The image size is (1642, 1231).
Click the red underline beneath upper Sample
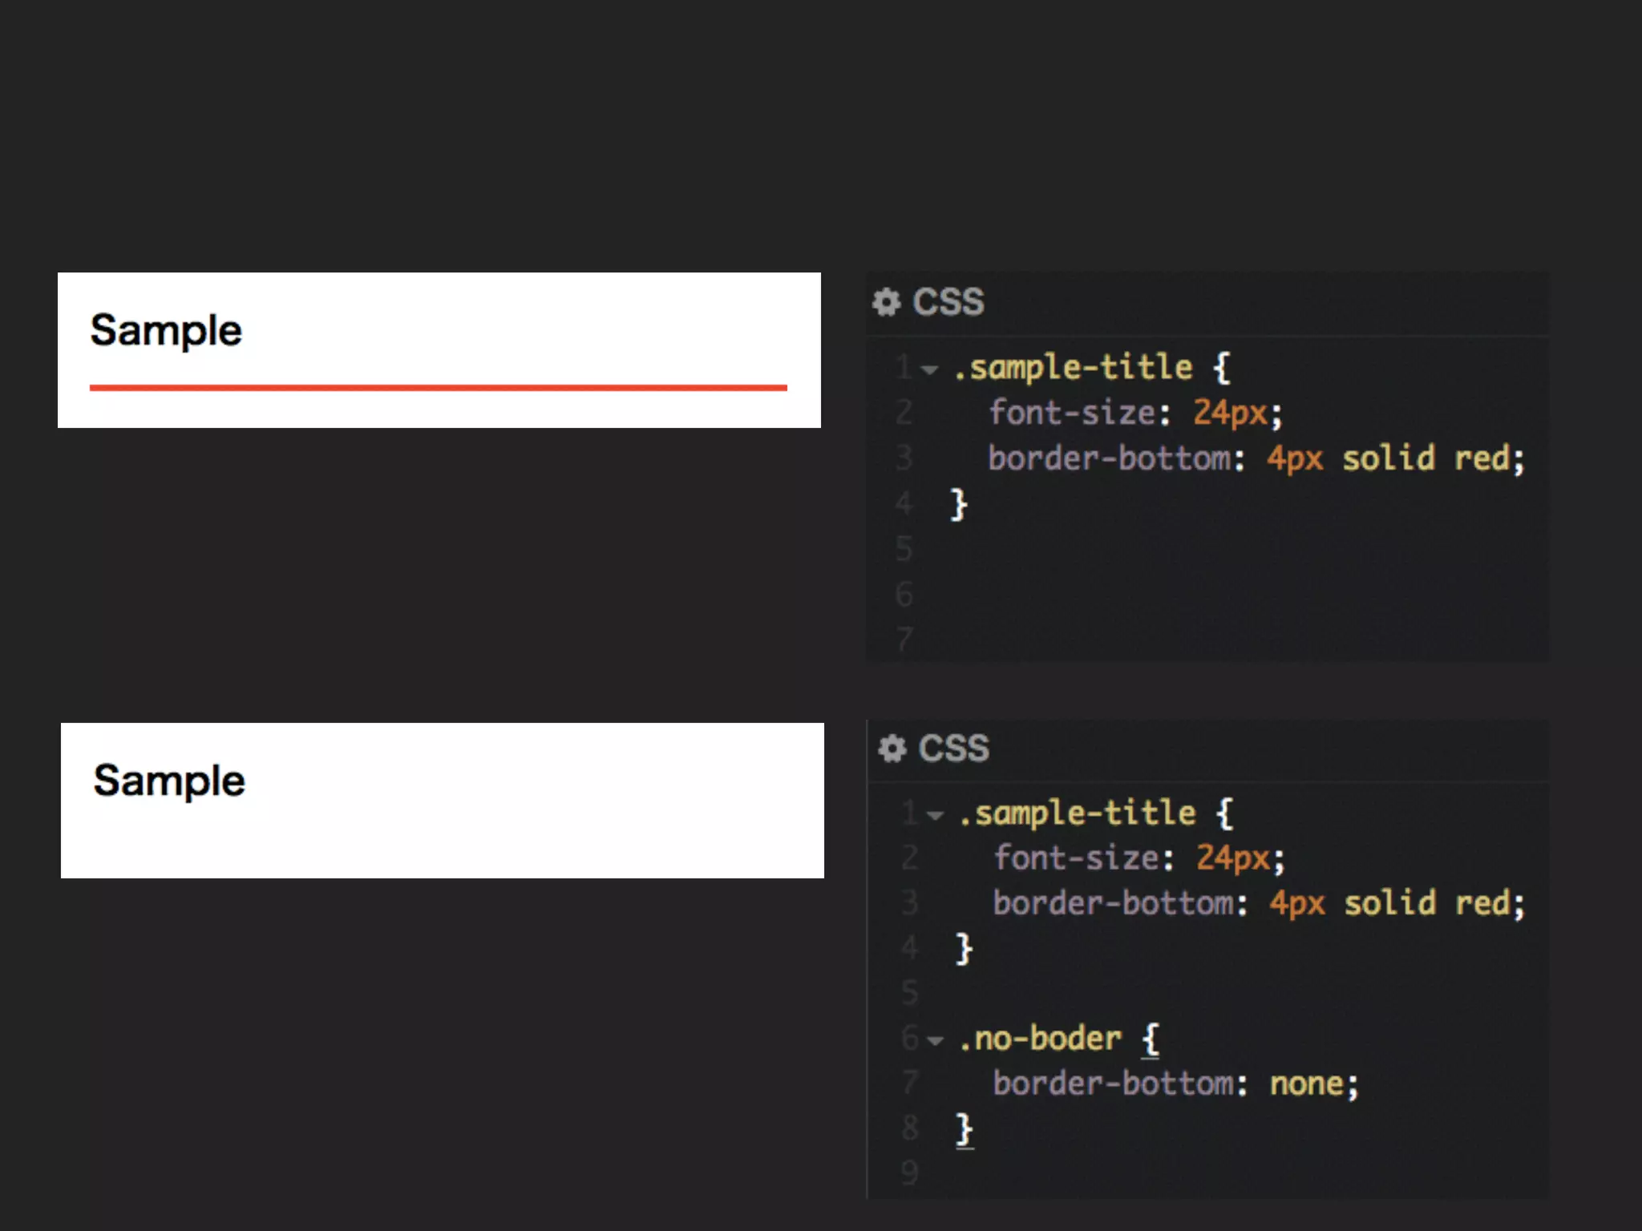click(x=438, y=388)
